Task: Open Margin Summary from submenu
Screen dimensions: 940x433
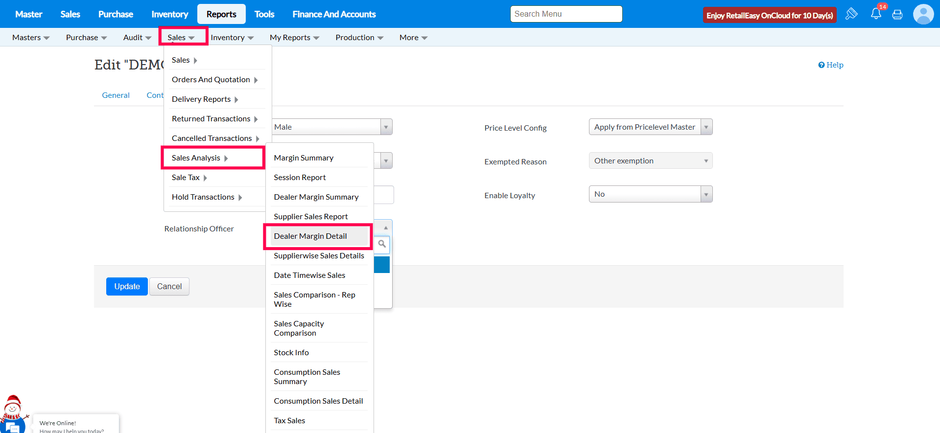Action: coord(304,158)
